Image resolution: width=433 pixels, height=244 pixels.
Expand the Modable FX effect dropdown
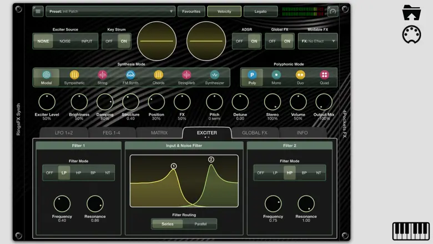point(318,41)
